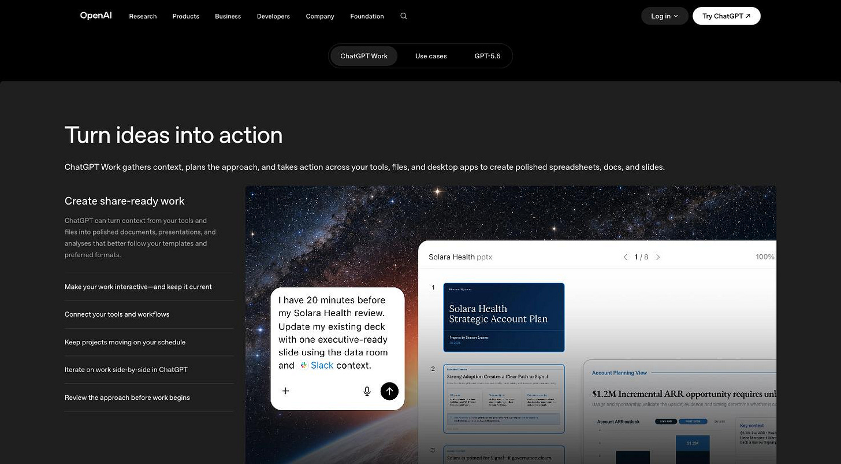841x464 pixels.
Task: Open the Foundation menu item
Action: [x=367, y=16]
